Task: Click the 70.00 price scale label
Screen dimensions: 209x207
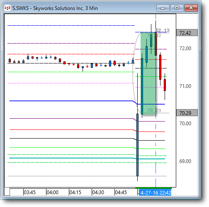Action: pos(185,124)
